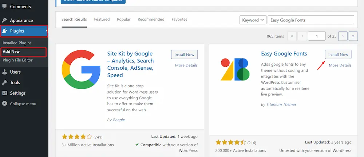Screen dimensions: 364x157
Task: Click the Settings sliders icon
Action: 4,93
